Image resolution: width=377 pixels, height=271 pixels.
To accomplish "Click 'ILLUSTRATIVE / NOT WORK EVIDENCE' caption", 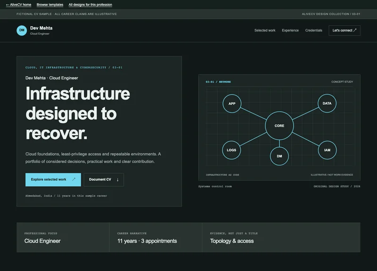I will 332,175.
